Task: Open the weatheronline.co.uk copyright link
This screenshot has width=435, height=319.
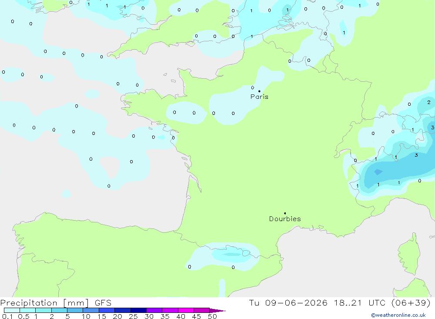Action: click(398, 315)
